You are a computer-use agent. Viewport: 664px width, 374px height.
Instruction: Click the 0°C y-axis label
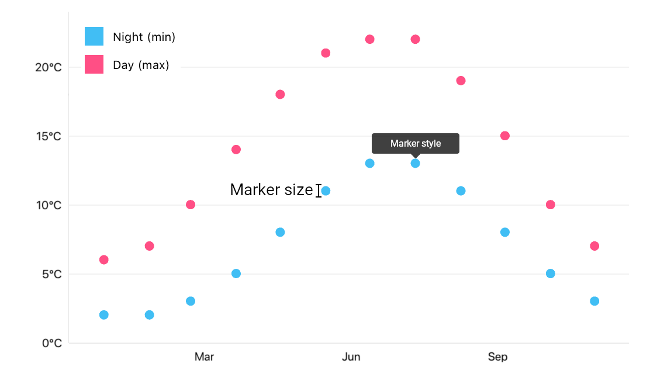[51, 343]
